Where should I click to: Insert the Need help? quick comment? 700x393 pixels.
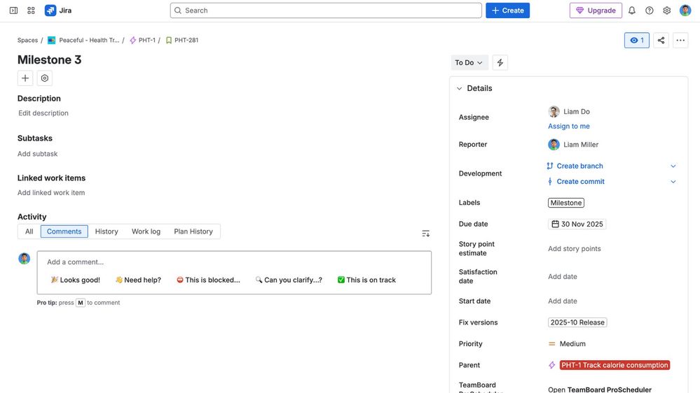coord(138,280)
